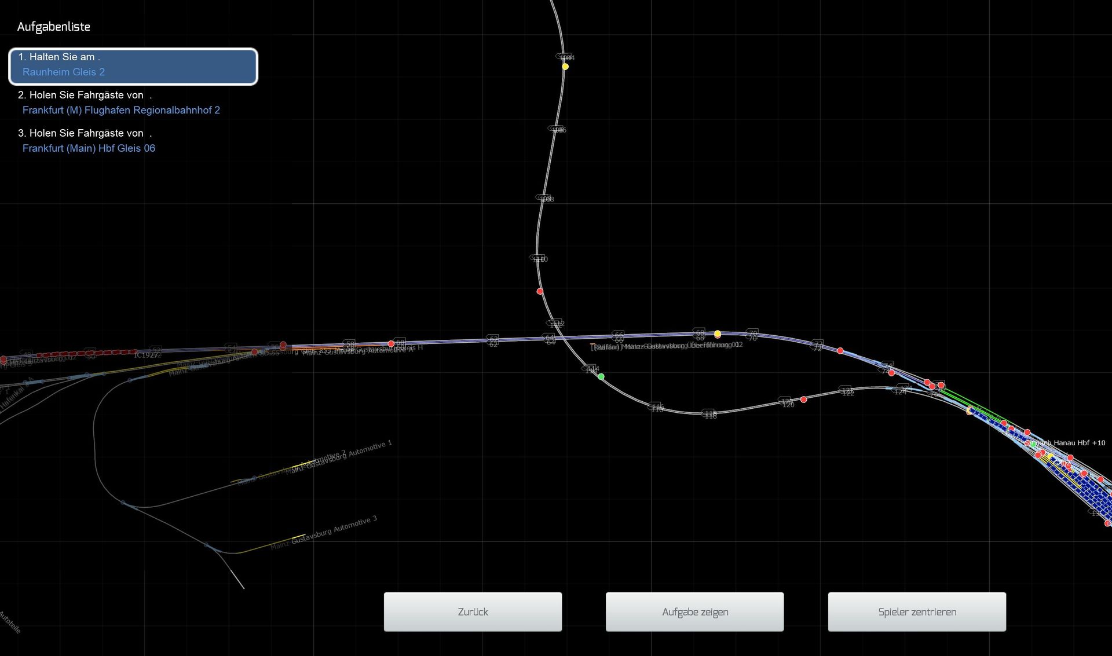Screen dimensions: 1112x656
Task: Click the red signal after marker 72
Action: 840,351
